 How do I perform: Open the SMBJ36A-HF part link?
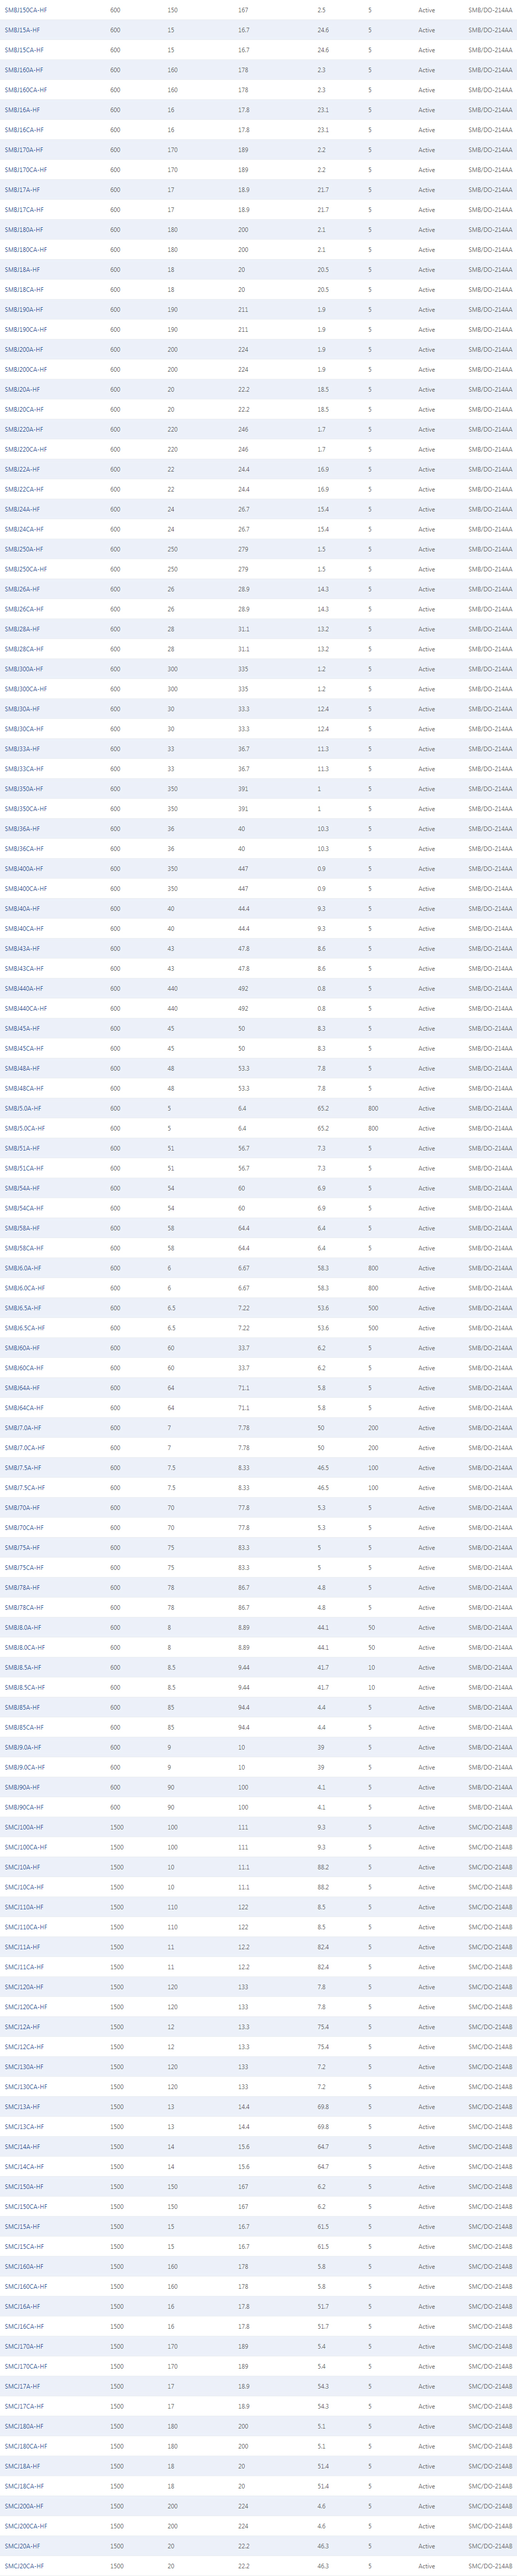point(22,829)
